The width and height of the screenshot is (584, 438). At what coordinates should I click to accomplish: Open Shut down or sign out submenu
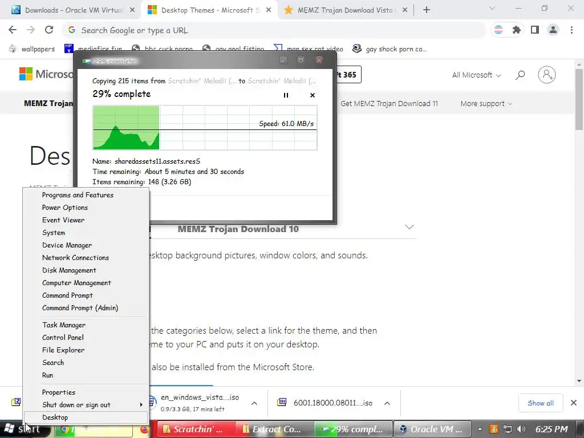[86, 405]
